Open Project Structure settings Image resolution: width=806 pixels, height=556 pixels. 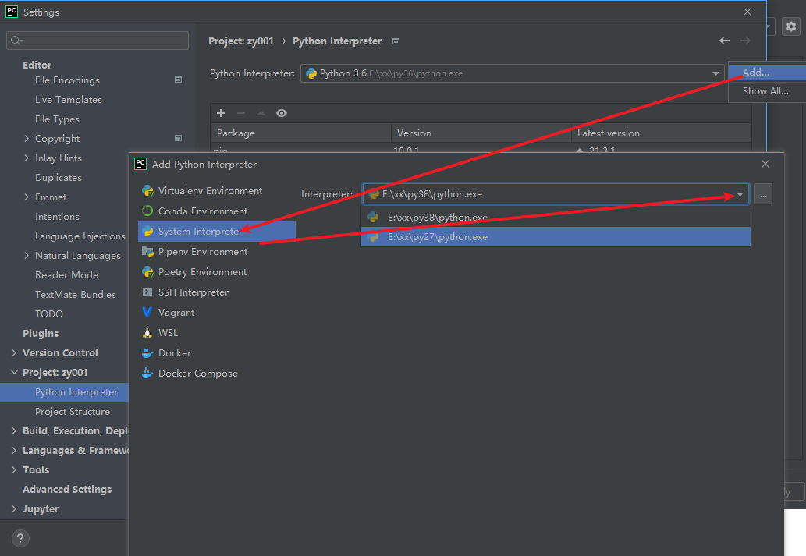coord(73,412)
